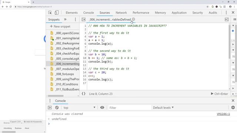Click the Business link on Google page
This screenshot has width=237, height=133.
point(18,128)
